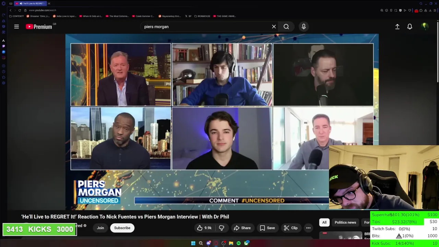The width and height of the screenshot is (439, 247).
Task: Save the video to a playlist
Action: coord(267,228)
